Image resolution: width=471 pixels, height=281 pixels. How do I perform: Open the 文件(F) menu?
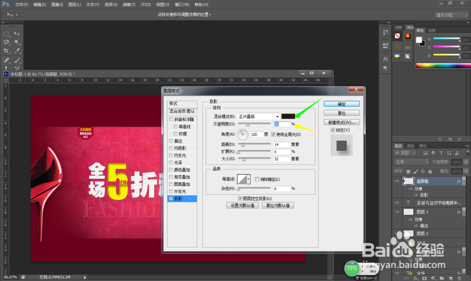coord(22,5)
